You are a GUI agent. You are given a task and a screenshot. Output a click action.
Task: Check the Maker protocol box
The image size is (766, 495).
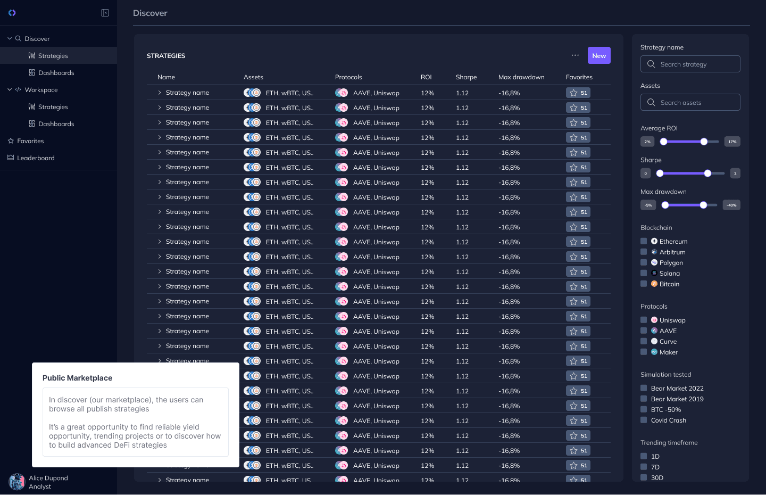pyautogui.click(x=644, y=352)
